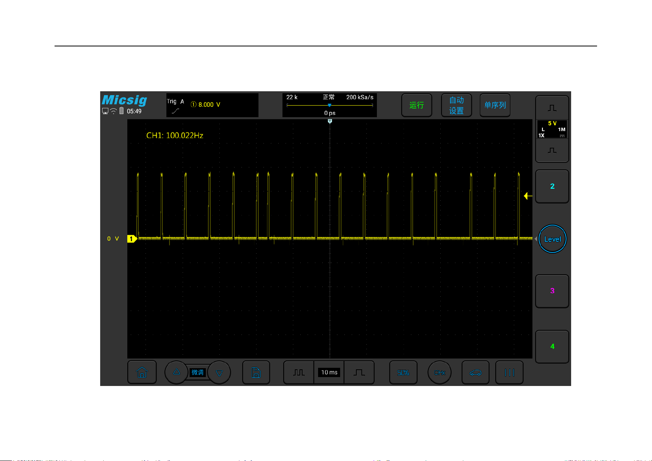
Task: Click the CH1: 100.022Hz frequency readout
Action: 175,135
